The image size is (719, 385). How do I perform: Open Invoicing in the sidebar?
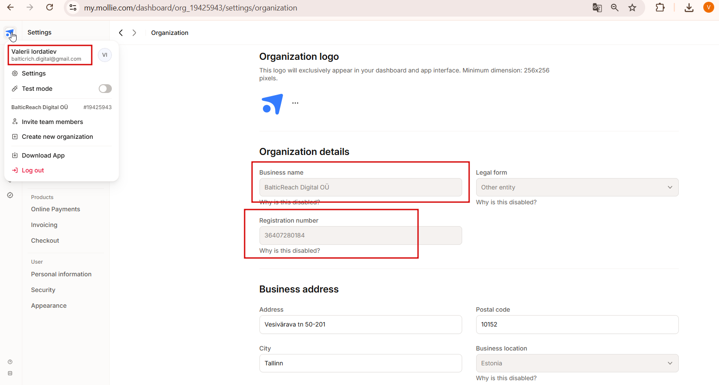(44, 225)
